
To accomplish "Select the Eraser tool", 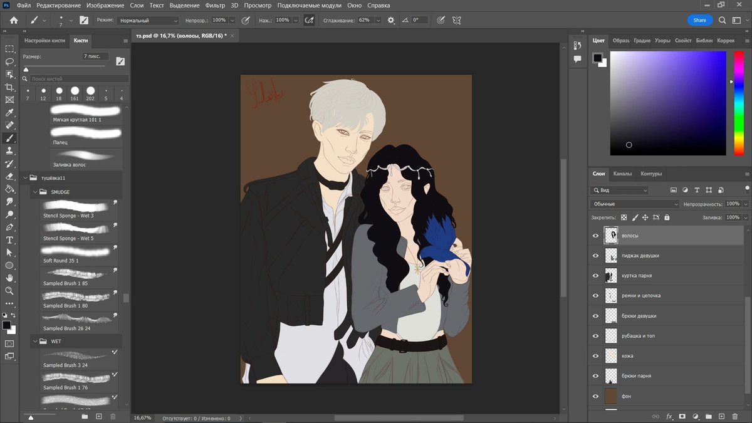I will 9,177.
